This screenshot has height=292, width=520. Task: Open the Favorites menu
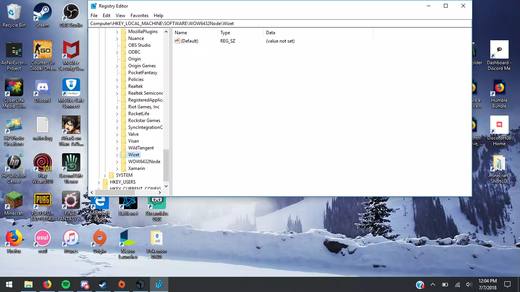pyautogui.click(x=139, y=16)
